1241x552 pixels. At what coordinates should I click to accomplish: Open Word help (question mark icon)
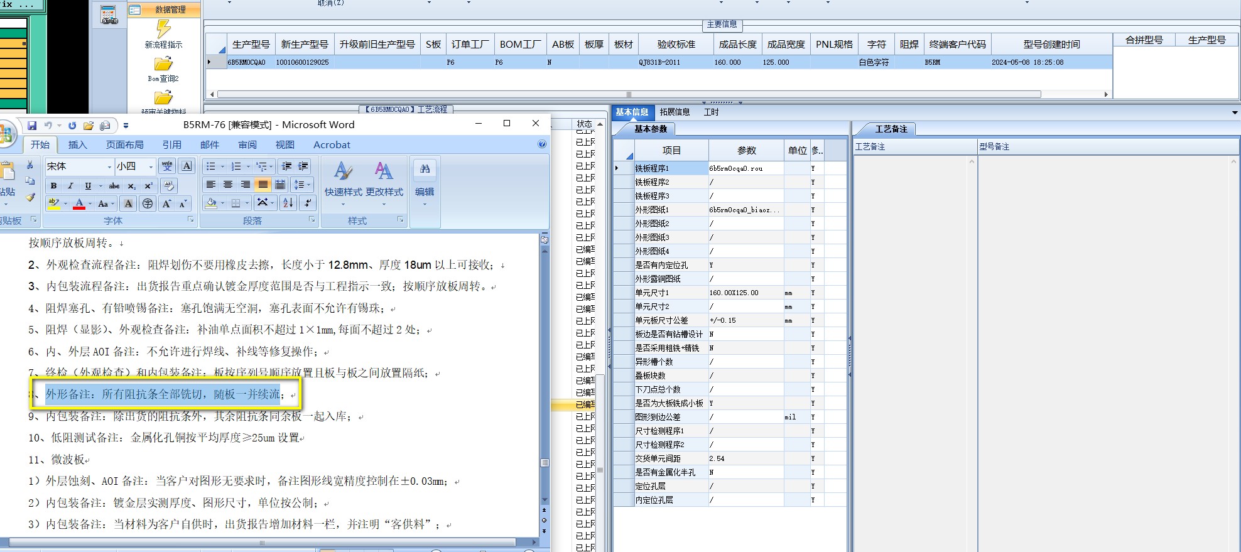pyautogui.click(x=542, y=144)
